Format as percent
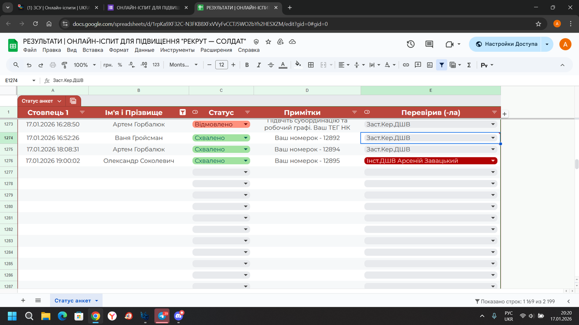Image resolution: width=579 pixels, height=325 pixels. [x=120, y=65]
